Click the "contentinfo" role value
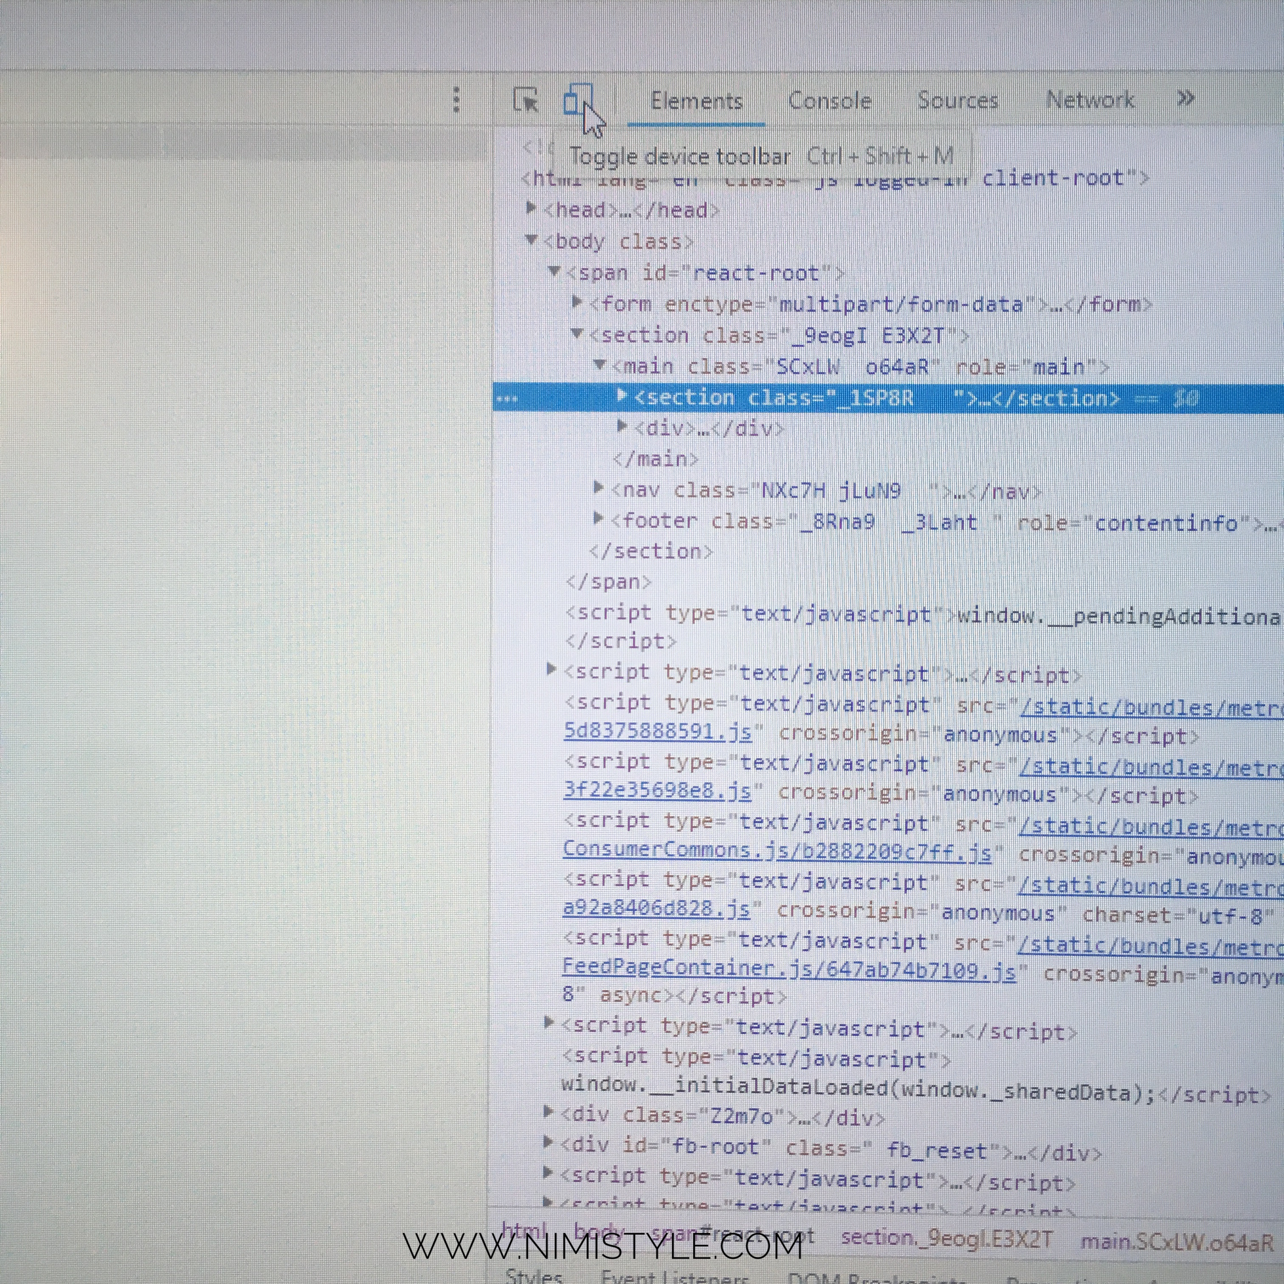Screen dimensions: 1284x1284 [1168, 524]
